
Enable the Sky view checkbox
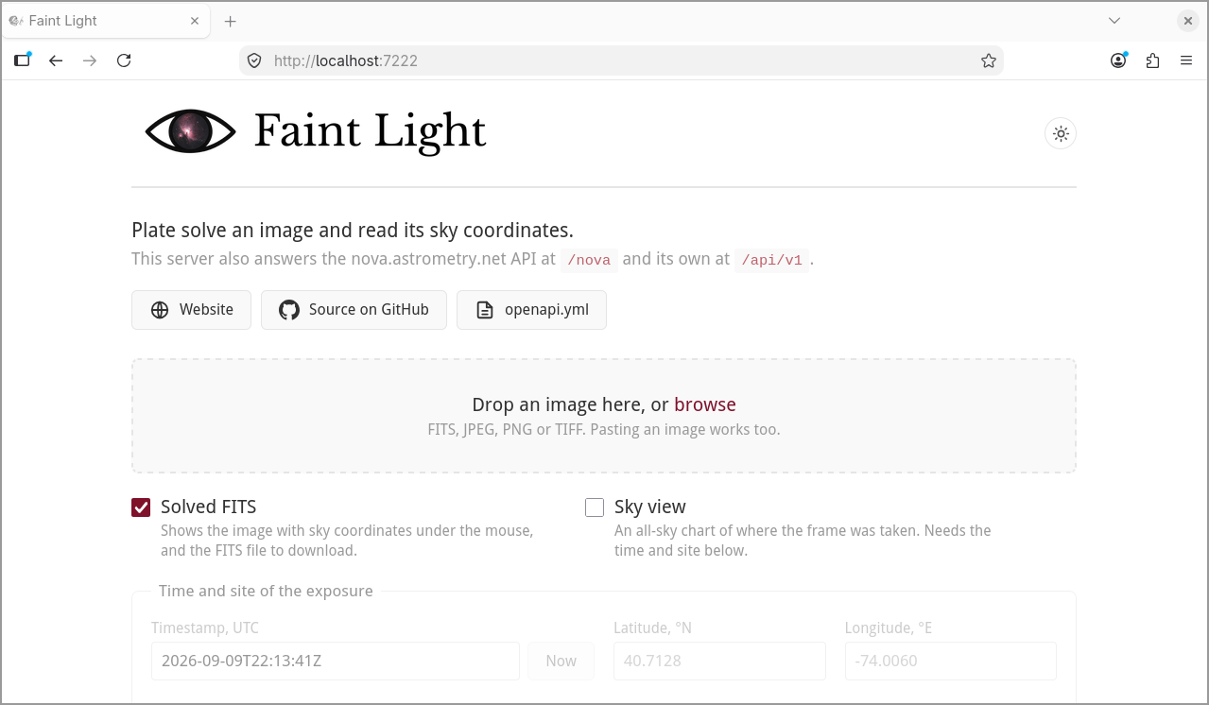coord(595,507)
